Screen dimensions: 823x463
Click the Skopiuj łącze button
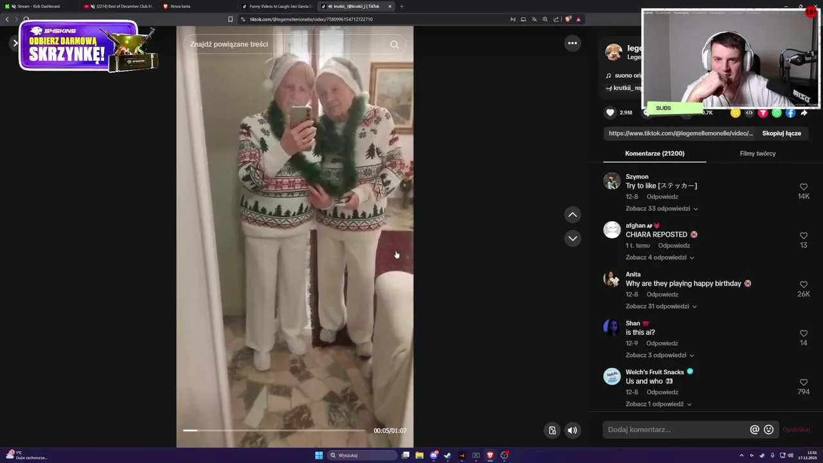pyautogui.click(x=781, y=133)
